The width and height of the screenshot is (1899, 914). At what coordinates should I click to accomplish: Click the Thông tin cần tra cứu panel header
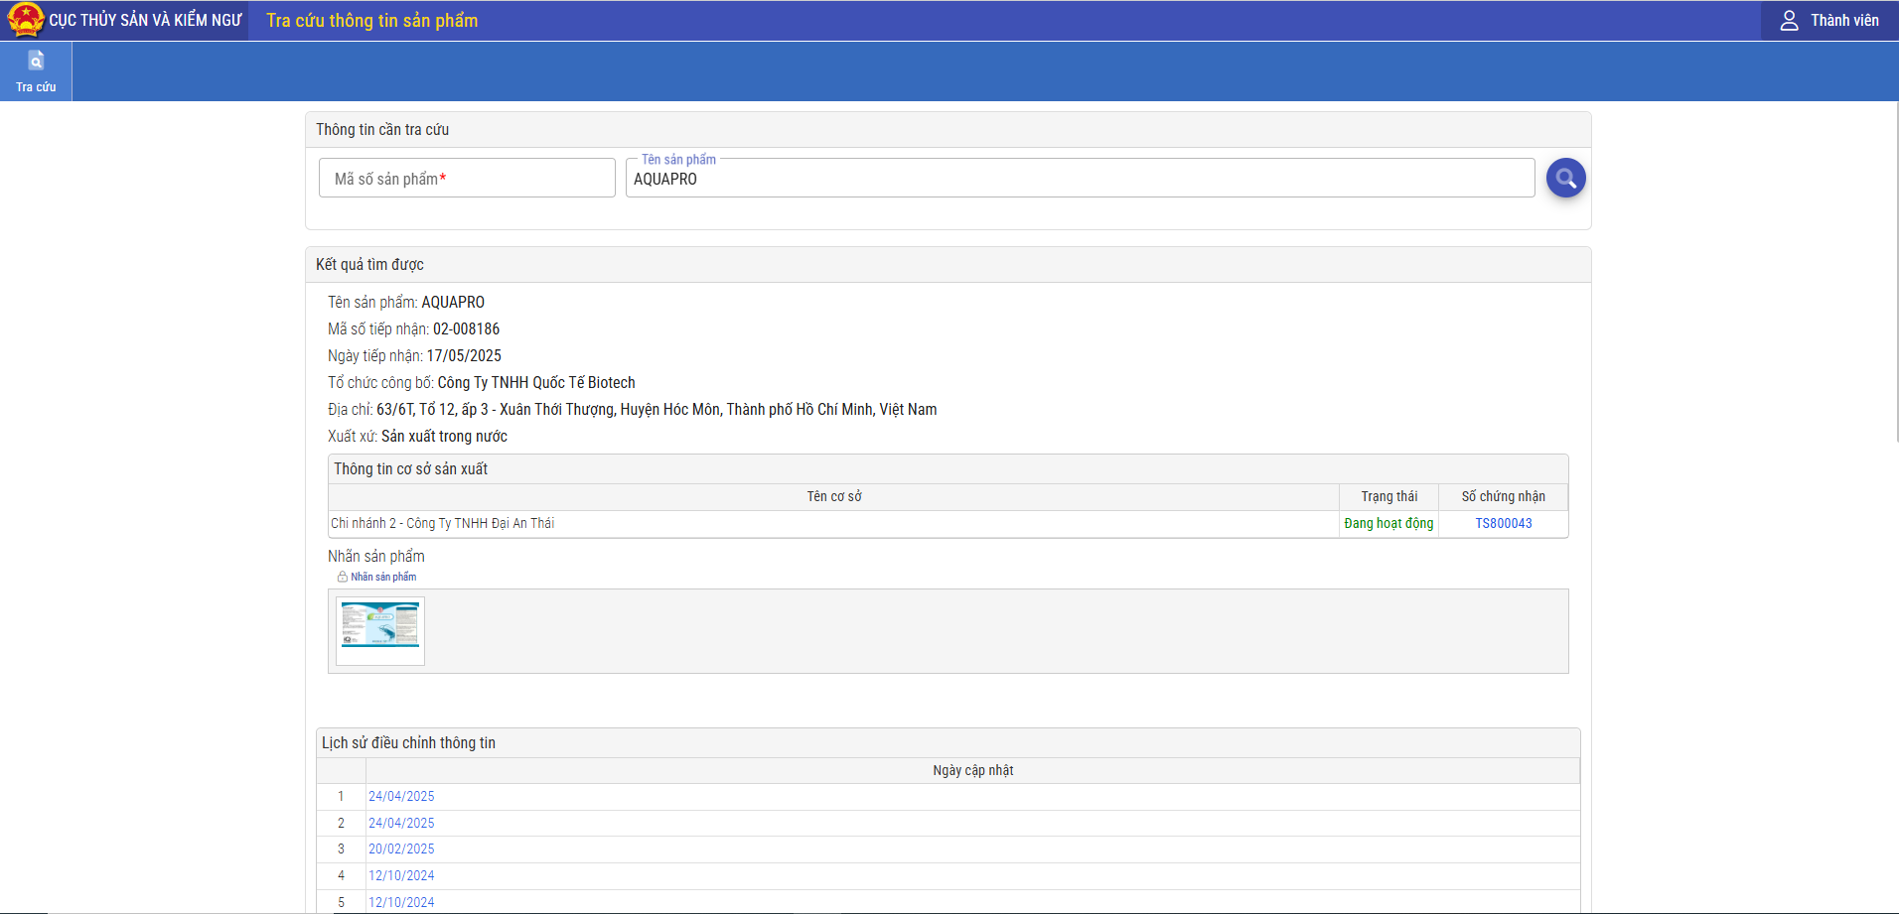click(949, 130)
